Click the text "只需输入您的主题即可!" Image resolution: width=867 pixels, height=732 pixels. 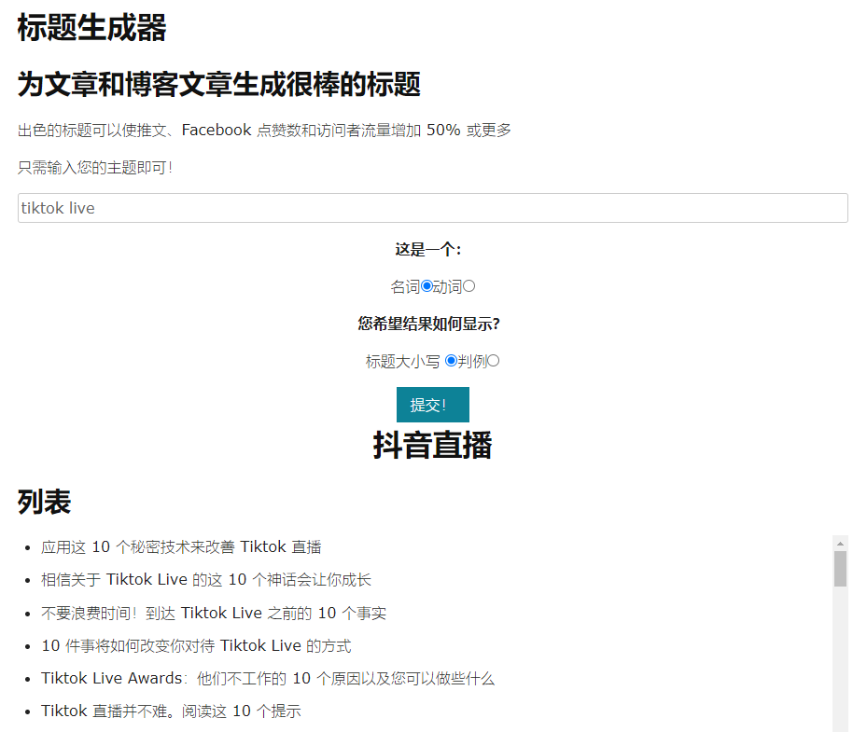[95, 168]
